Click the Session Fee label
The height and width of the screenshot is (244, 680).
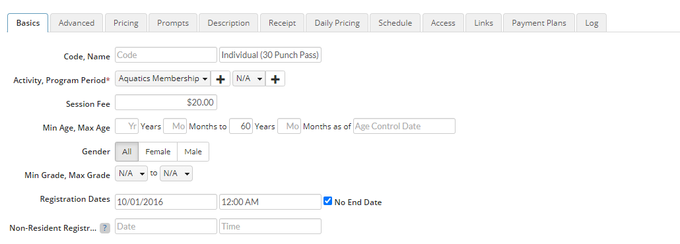88,104
